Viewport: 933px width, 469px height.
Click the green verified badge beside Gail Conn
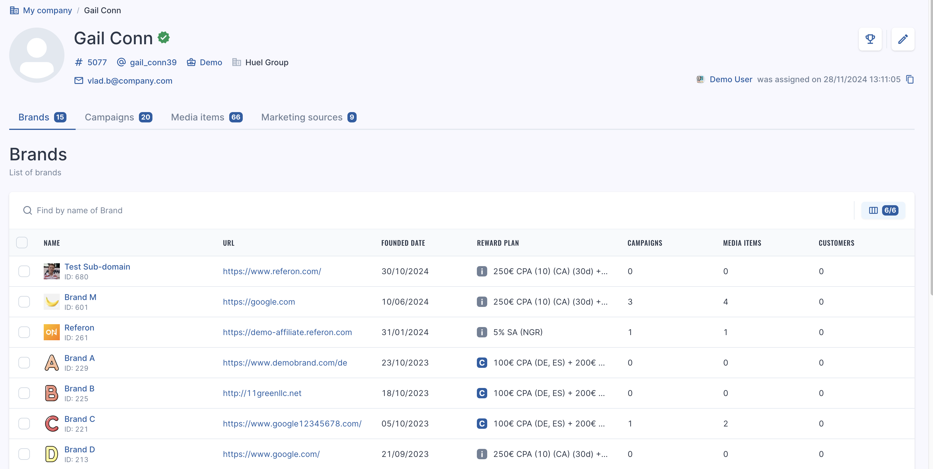click(164, 37)
